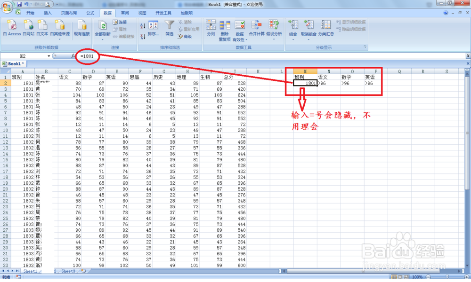
Task: Open the 排序 sort dialog
Action: pos(153,29)
